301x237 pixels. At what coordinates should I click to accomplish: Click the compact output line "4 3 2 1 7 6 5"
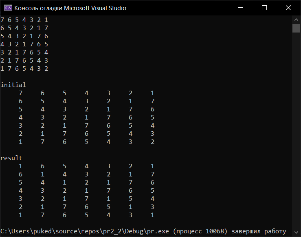(24, 44)
